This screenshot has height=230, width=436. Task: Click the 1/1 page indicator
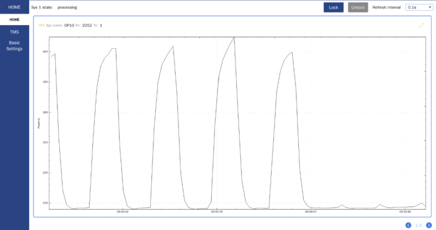pyautogui.click(x=418, y=225)
